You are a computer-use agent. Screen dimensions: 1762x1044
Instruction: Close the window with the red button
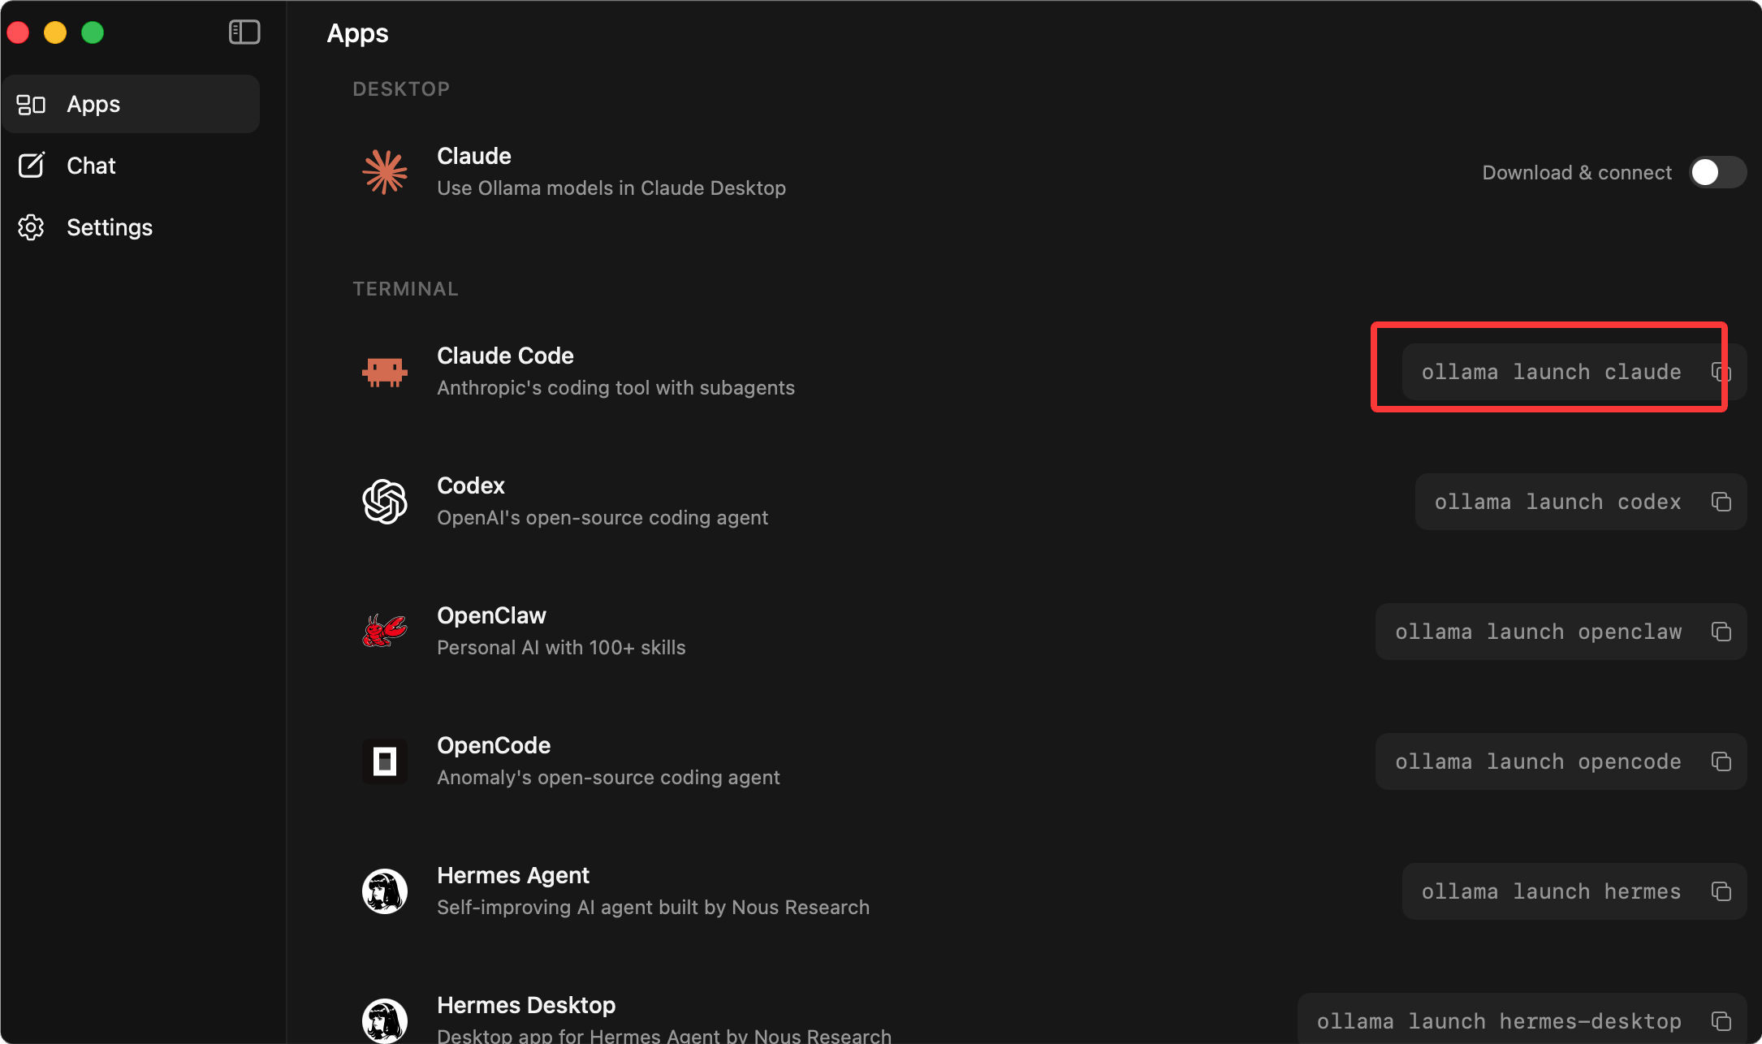pyautogui.click(x=18, y=32)
